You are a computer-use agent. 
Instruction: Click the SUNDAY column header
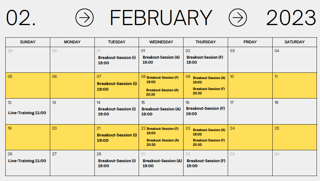click(x=28, y=42)
